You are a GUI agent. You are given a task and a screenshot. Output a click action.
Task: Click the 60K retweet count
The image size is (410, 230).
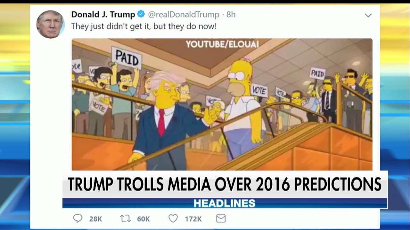click(x=143, y=219)
